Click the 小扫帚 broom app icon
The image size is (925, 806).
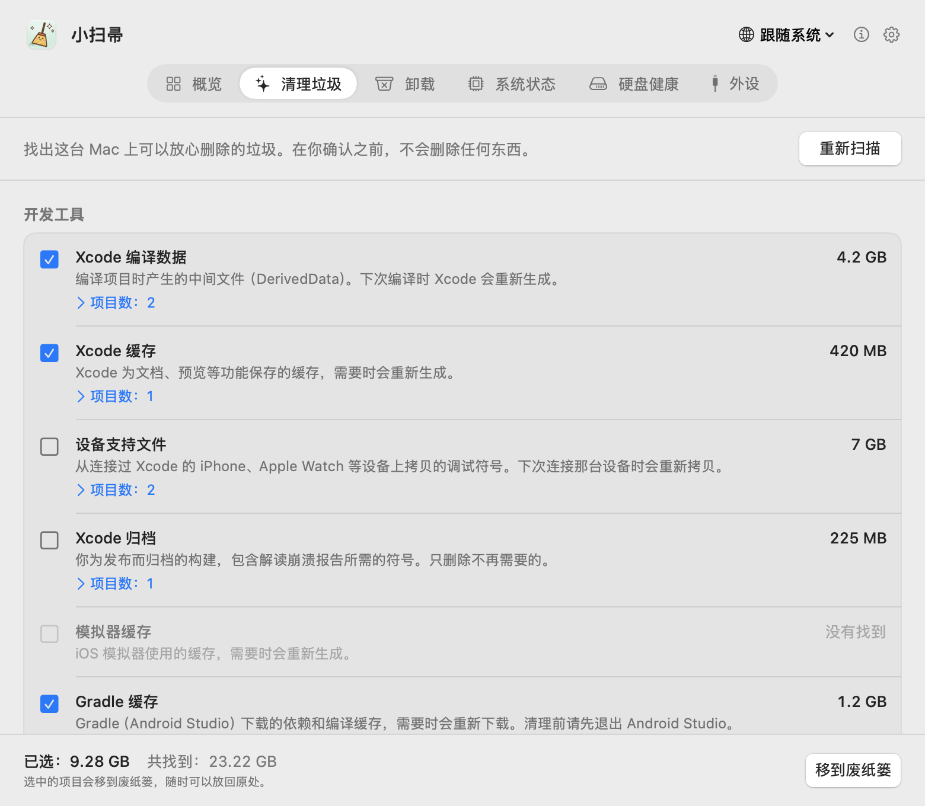click(42, 35)
